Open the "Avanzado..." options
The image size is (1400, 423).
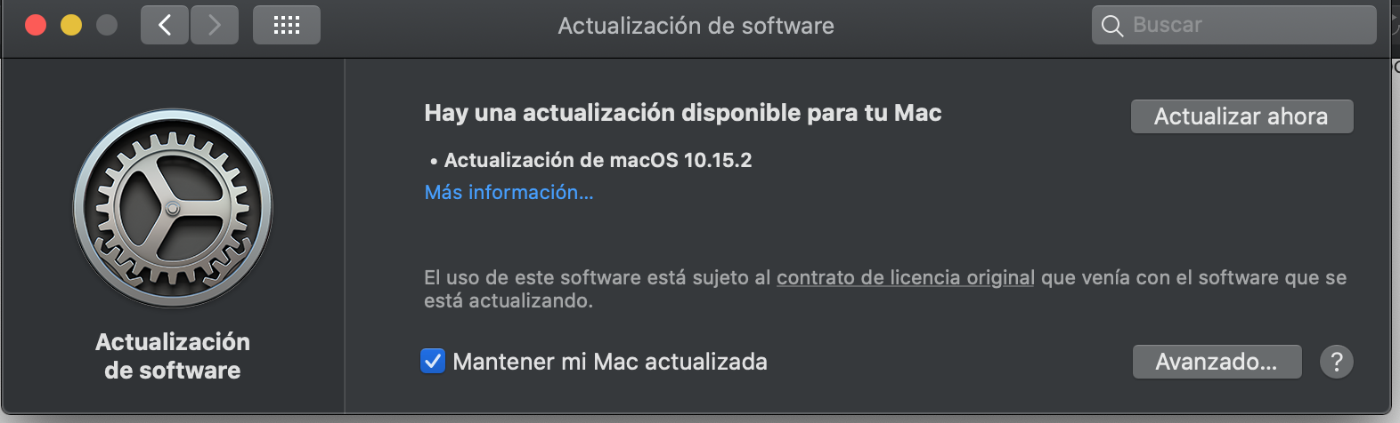point(1216,362)
